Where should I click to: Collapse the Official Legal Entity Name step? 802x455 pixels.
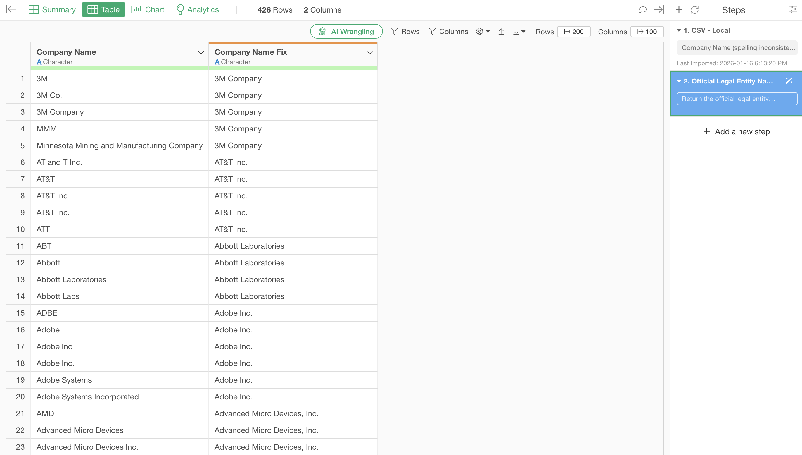pyautogui.click(x=679, y=81)
